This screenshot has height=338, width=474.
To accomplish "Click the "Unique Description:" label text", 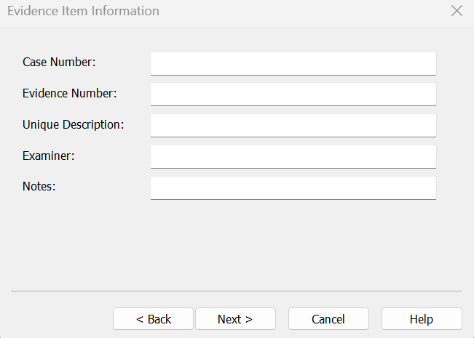I will [74, 125].
